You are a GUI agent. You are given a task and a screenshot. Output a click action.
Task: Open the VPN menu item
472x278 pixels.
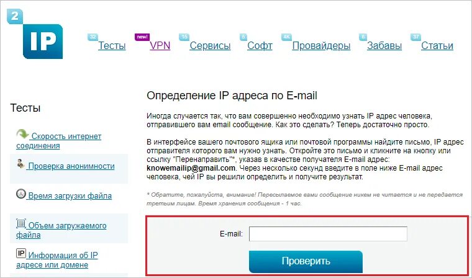tap(160, 46)
